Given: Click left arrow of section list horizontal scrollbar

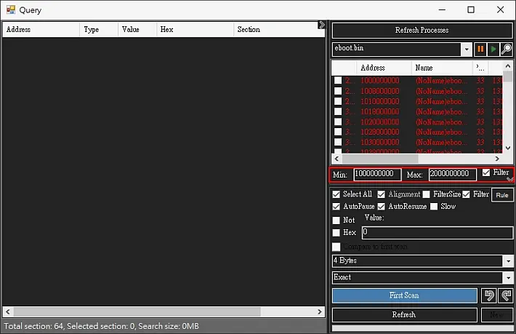Looking at the screenshot, I should [x=336, y=159].
